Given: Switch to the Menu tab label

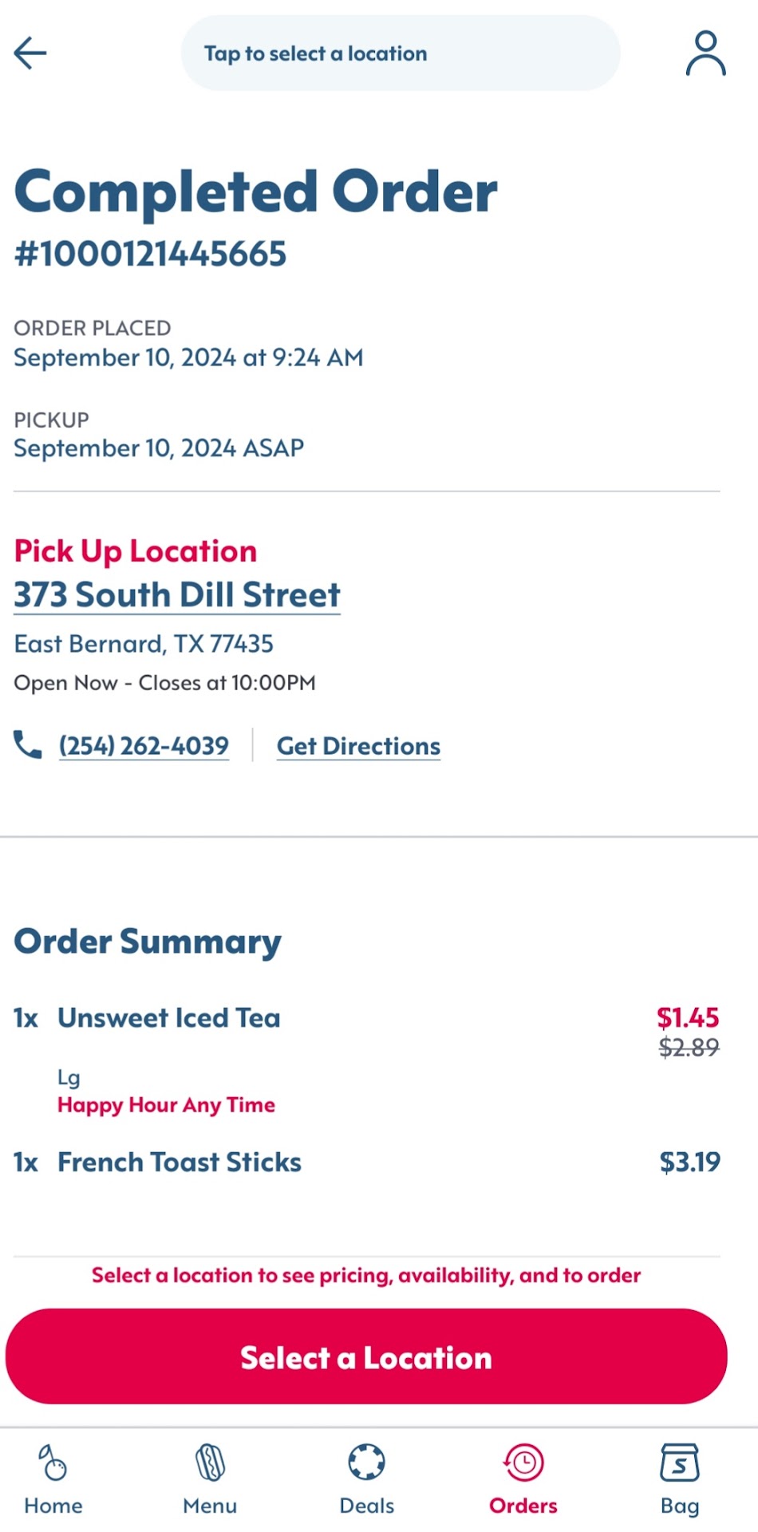Looking at the screenshot, I should [210, 1506].
